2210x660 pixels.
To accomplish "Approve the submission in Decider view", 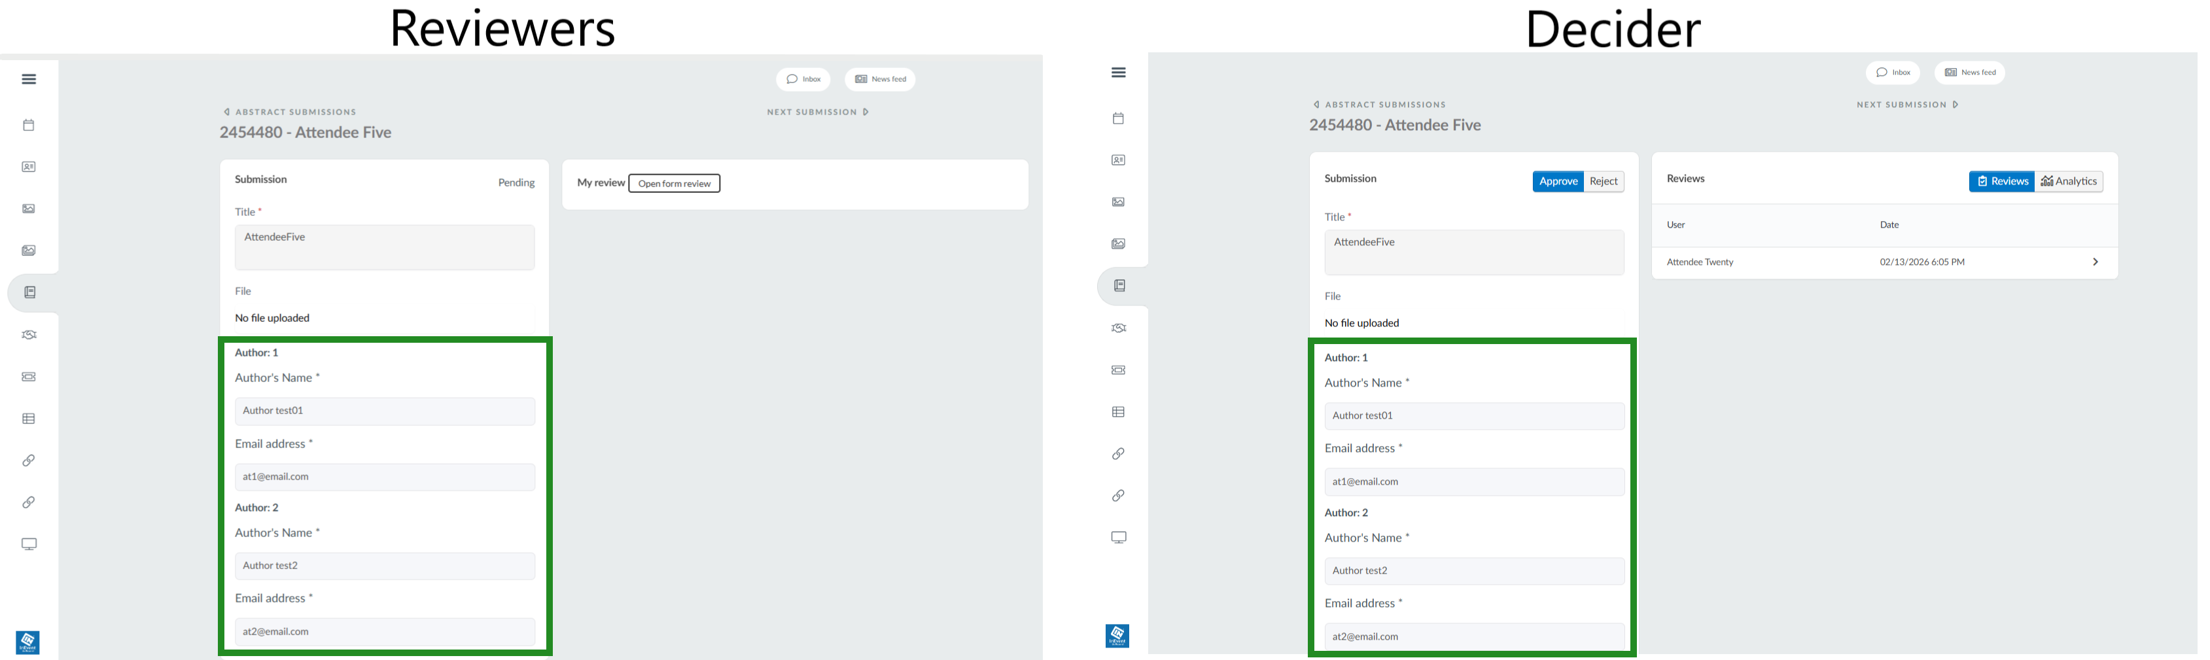I will click(1557, 181).
